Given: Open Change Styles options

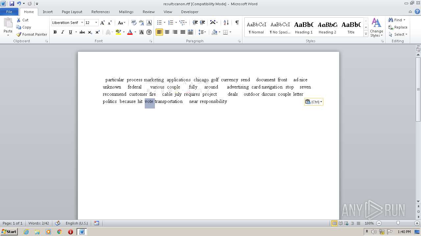Looking at the screenshot, I should (377, 28).
